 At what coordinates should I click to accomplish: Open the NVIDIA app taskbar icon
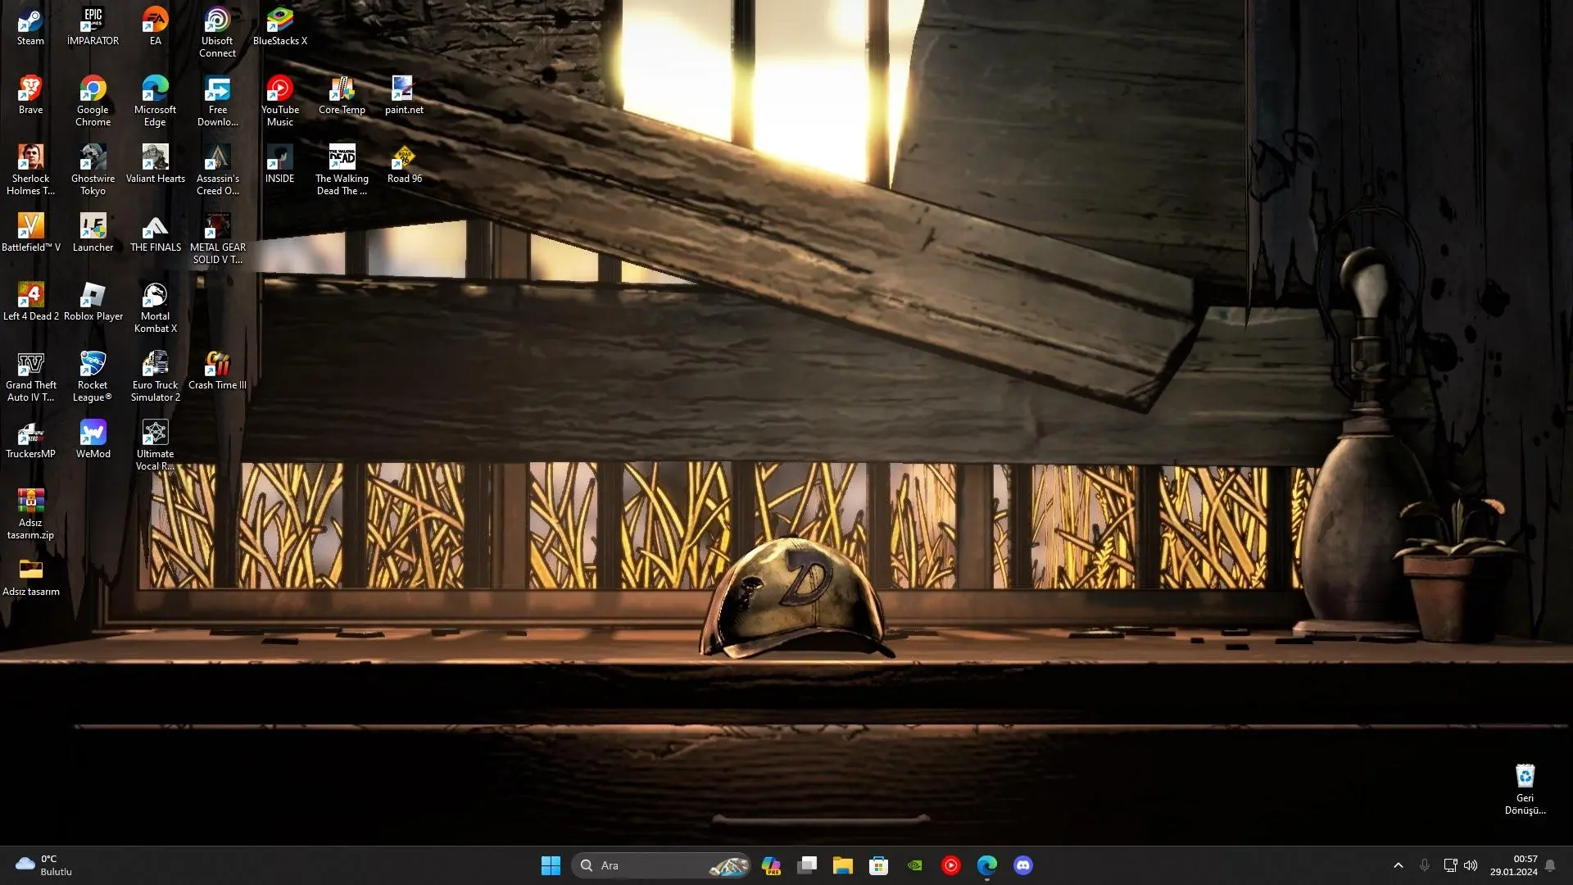[x=915, y=865]
